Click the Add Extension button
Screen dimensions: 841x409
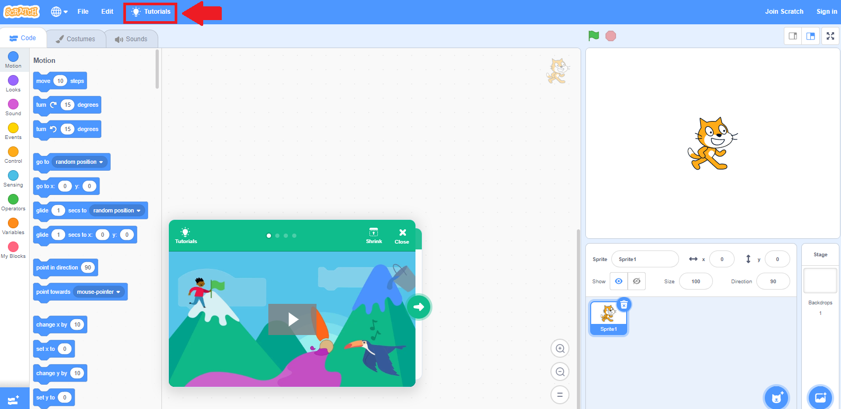14,399
